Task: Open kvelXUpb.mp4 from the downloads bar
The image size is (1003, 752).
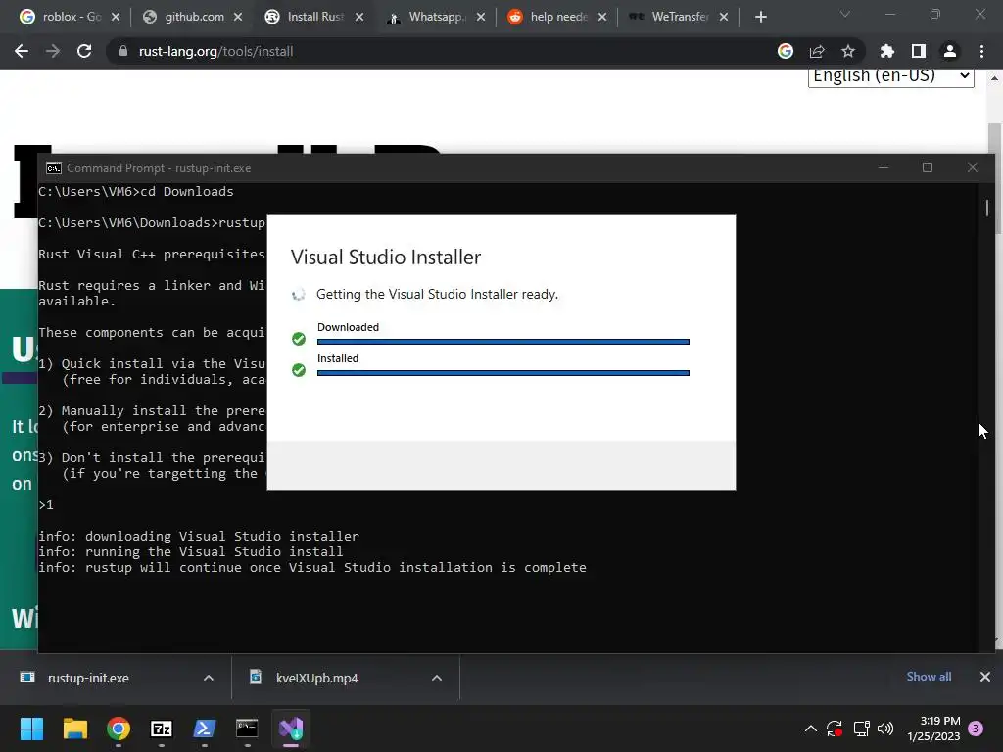Action: pos(316,678)
